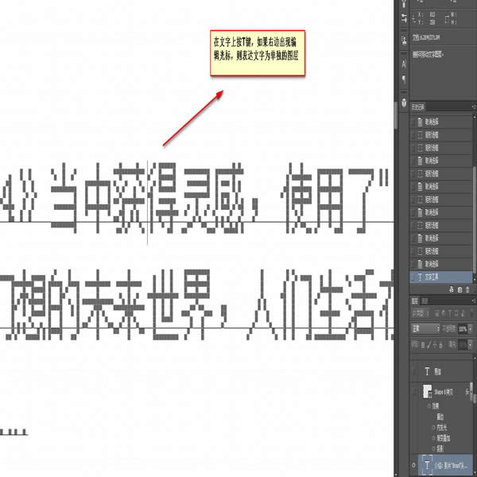Viewport: 477px width, 477px height.
Task: Toggle the 效果 effects group eye
Action: point(429,406)
